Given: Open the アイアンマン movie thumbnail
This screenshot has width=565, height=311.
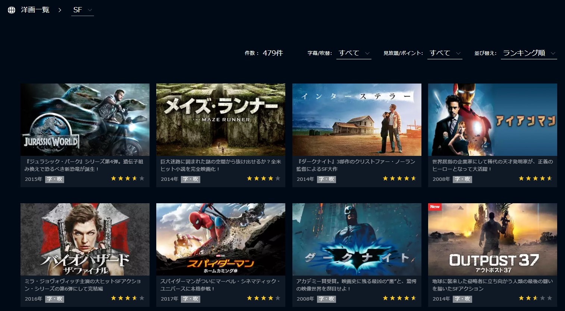Looking at the screenshot, I should click(493, 120).
